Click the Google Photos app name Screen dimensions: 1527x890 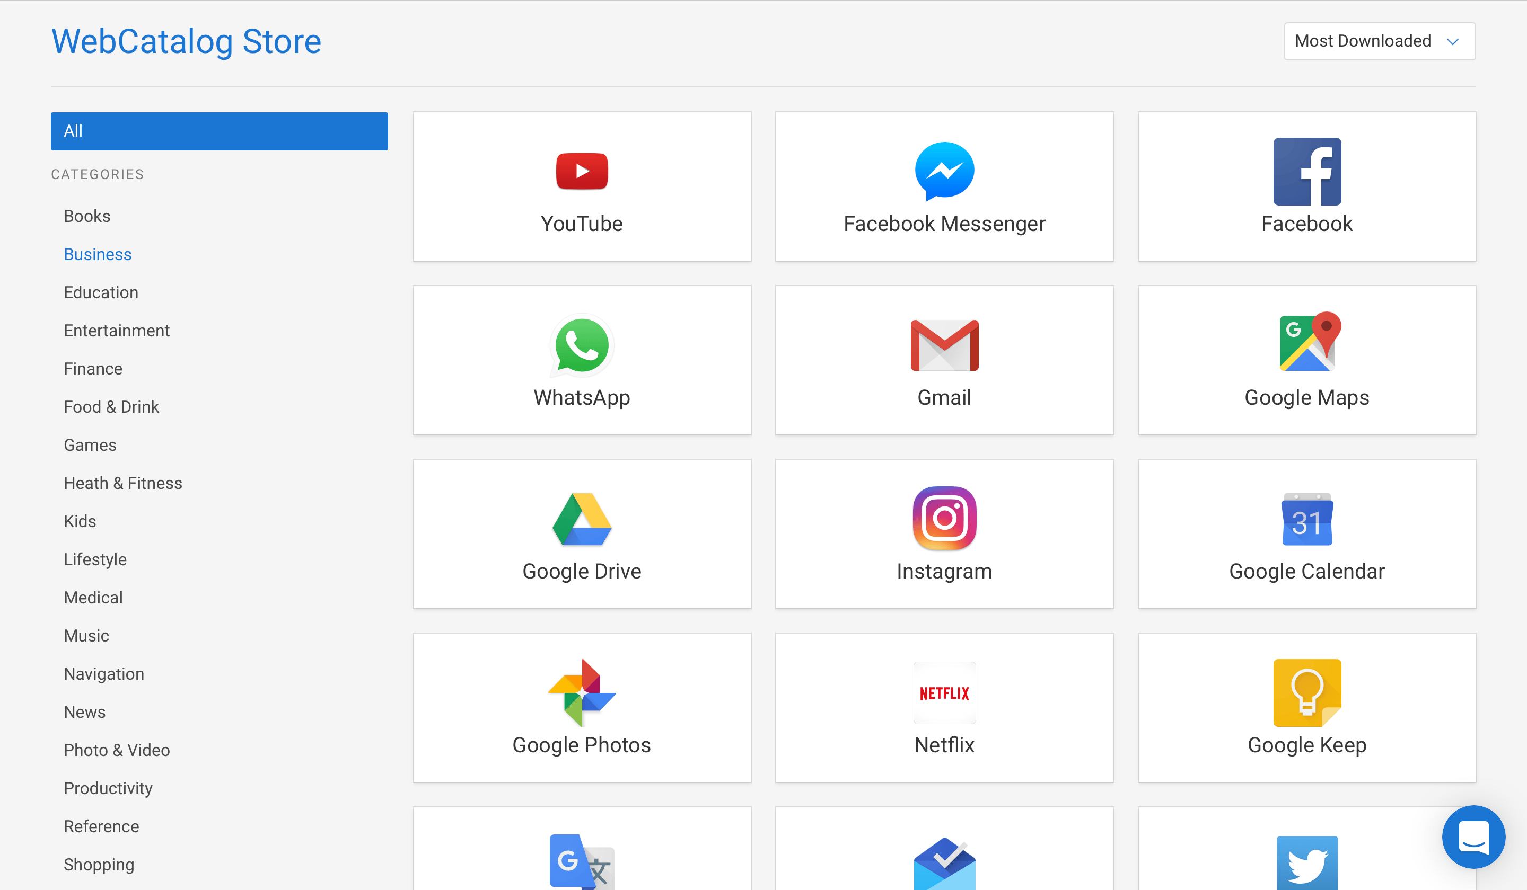[582, 745]
